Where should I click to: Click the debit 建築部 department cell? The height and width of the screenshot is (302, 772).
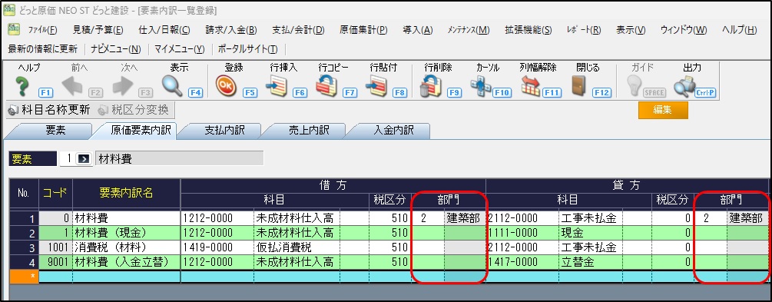point(464,219)
